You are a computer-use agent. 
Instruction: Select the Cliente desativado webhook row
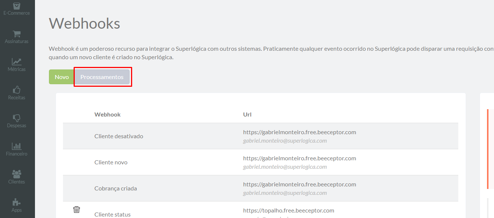click(261, 136)
